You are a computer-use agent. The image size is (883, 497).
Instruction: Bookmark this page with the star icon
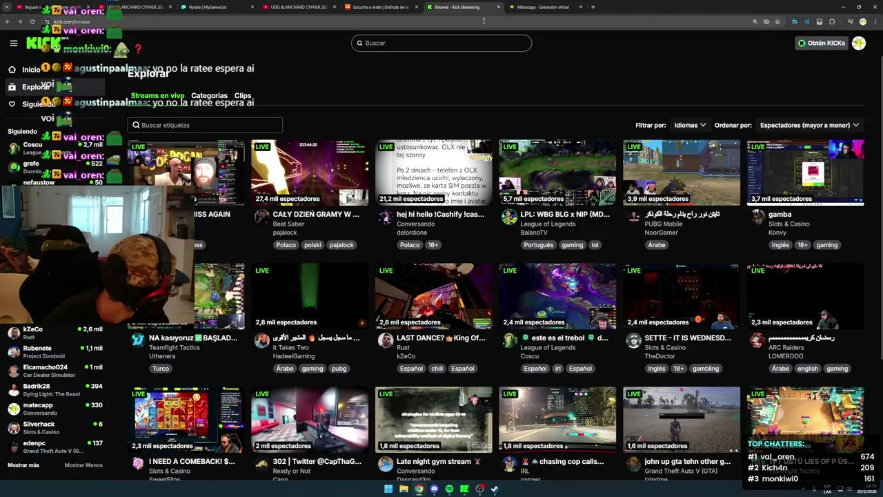click(777, 22)
